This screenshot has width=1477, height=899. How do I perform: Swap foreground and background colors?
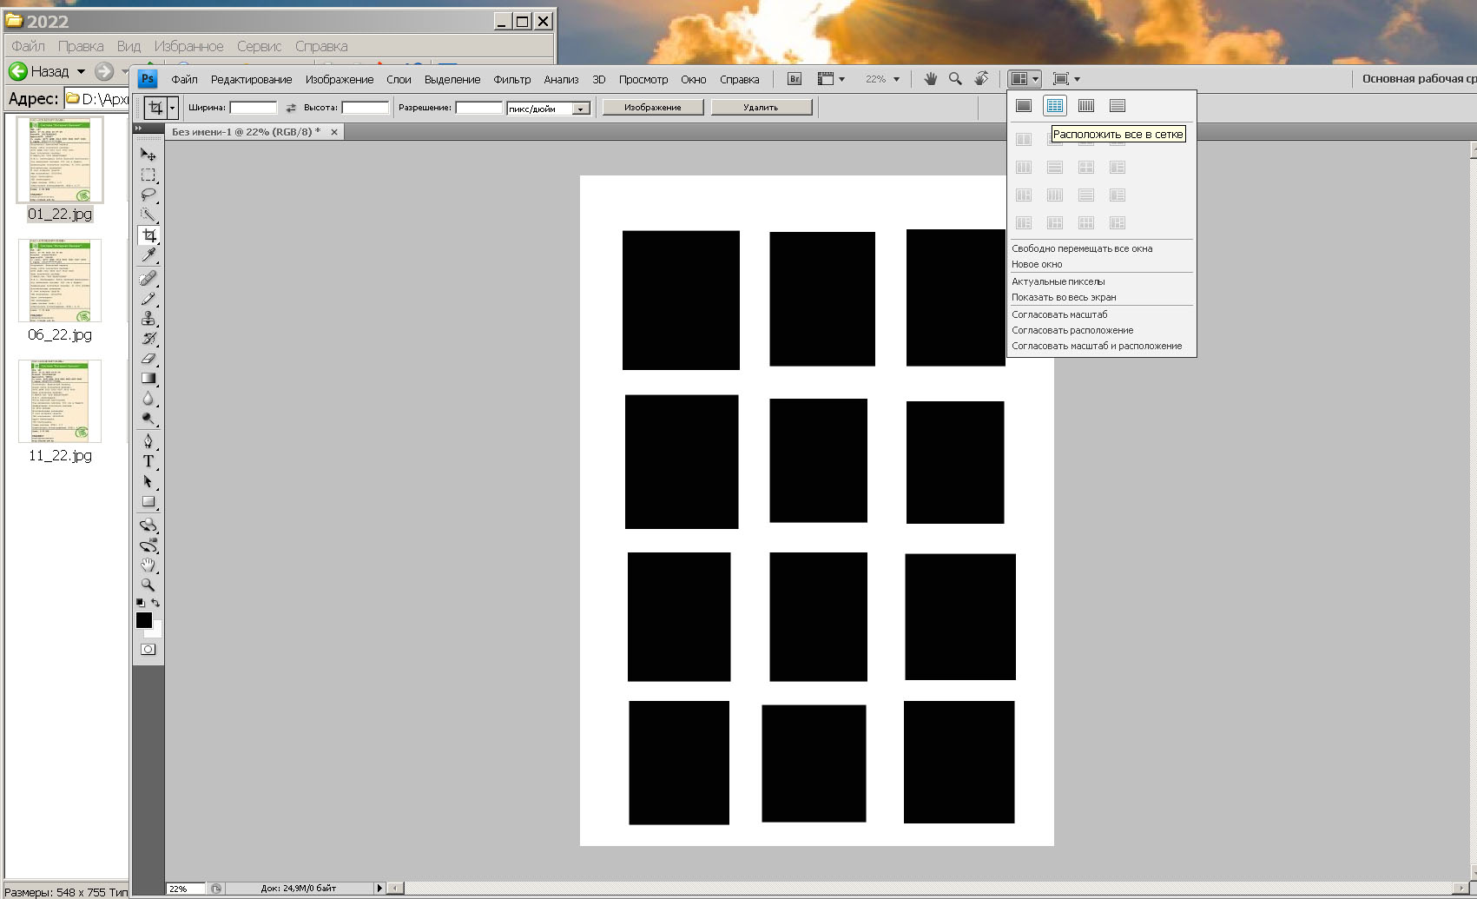point(156,602)
